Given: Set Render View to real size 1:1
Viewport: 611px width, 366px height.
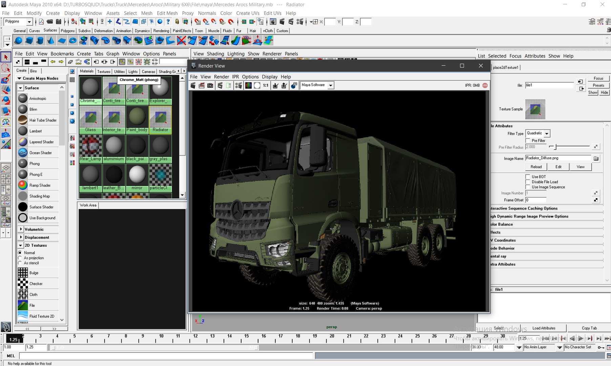Looking at the screenshot, I should tap(266, 85).
